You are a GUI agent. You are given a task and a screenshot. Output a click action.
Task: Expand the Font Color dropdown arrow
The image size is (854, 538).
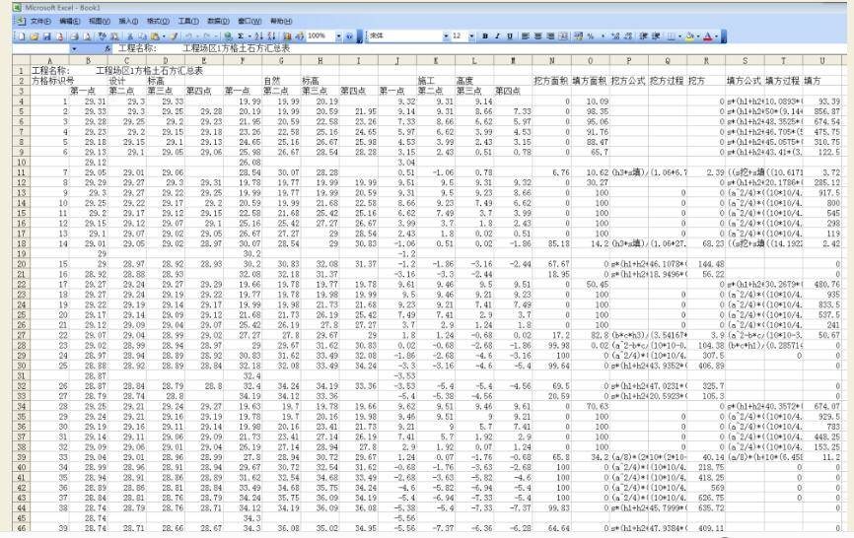(x=716, y=35)
